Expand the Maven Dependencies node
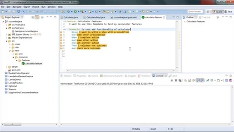This screenshot has height=132, width=234. pos(7,38)
